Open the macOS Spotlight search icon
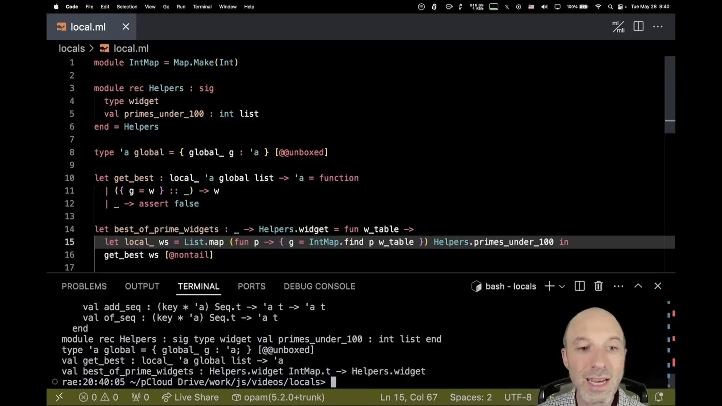 point(610,7)
